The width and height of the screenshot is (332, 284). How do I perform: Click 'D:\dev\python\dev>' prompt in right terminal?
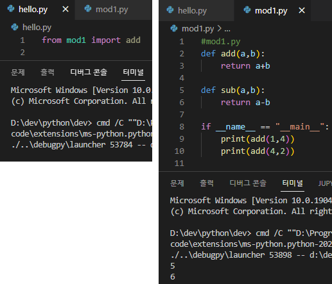pos(211,233)
